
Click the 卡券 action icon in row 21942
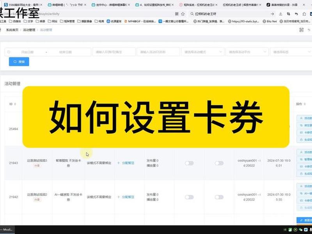tap(301, 200)
